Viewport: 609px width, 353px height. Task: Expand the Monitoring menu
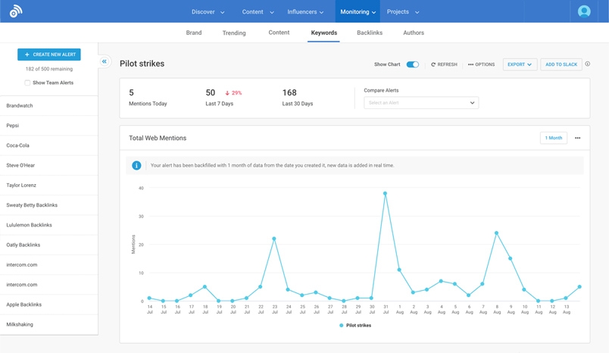pyautogui.click(x=358, y=11)
